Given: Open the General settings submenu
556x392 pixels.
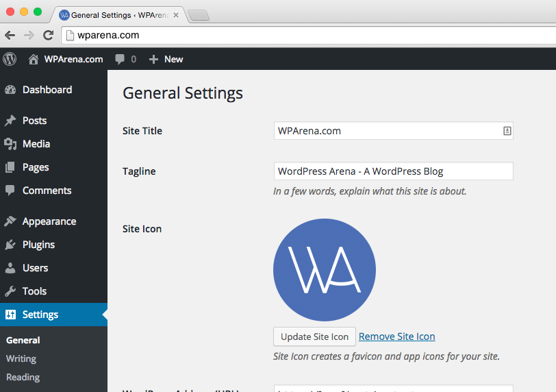Looking at the screenshot, I should pos(23,340).
